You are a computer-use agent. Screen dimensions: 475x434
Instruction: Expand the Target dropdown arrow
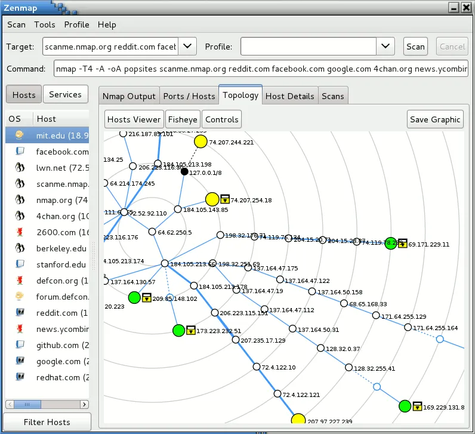pyautogui.click(x=187, y=47)
